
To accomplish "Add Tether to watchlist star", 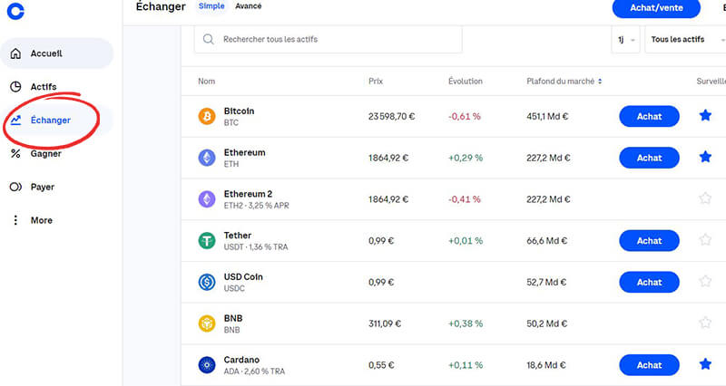I will pos(705,240).
